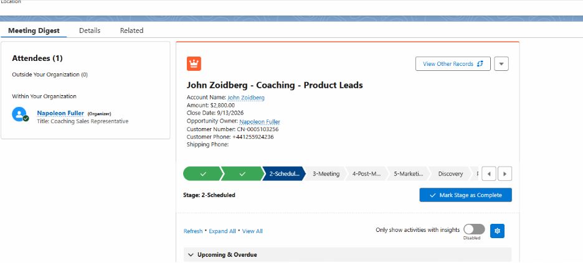Image resolution: width=583 pixels, height=263 pixels.
Task: Switch to the Details tab
Action: [x=90, y=30]
